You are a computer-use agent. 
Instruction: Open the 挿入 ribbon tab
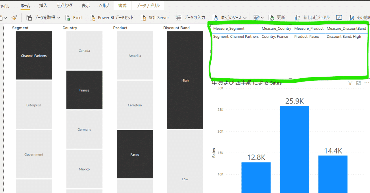[43, 6]
